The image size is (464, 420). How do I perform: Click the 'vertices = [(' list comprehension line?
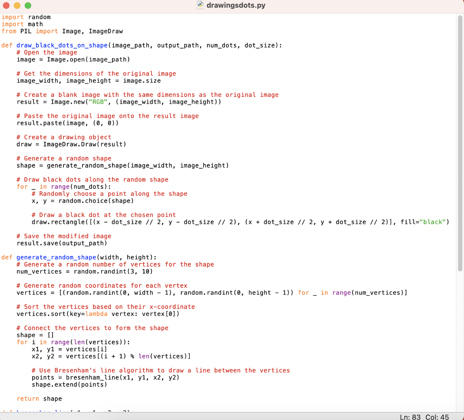[x=212, y=293]
